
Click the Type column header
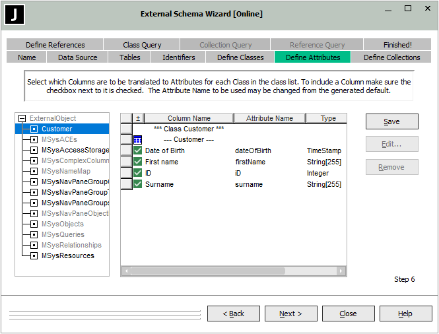click(x=327, y=118)
